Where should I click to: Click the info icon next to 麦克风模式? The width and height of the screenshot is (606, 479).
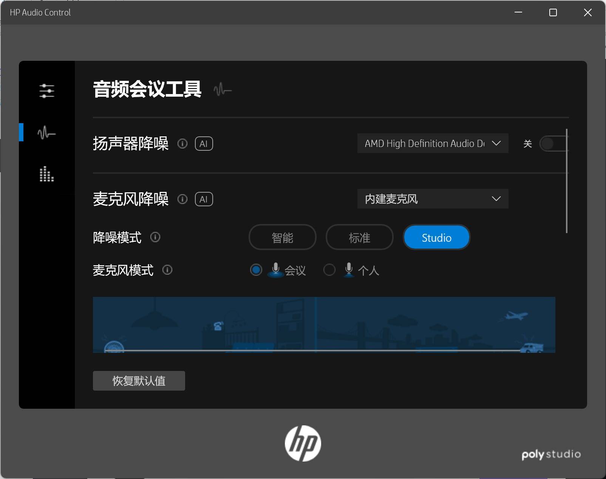tap(167, 270)
